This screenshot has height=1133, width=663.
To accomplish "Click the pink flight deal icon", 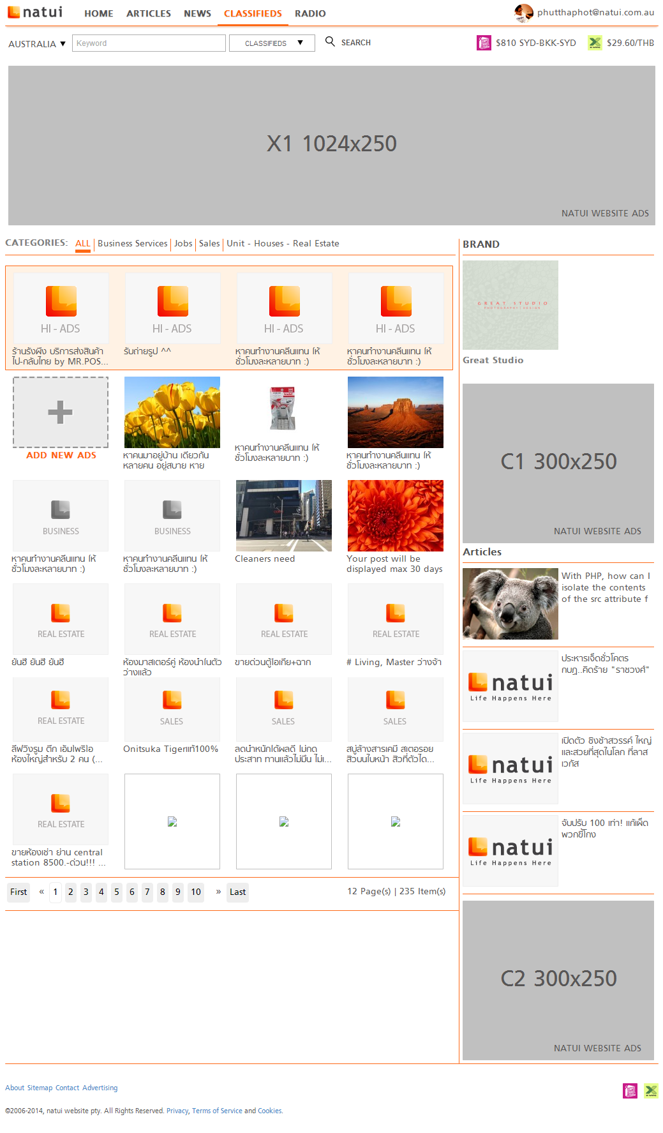I will tap(484, 43).
